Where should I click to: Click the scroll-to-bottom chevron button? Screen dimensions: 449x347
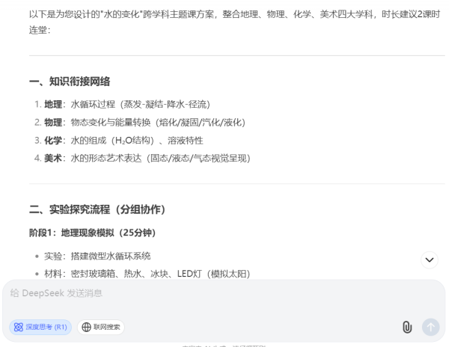point(430,260)
